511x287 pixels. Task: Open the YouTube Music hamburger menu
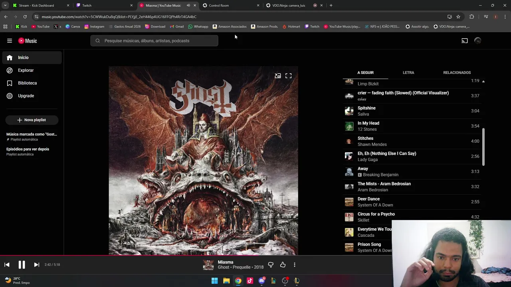point(10,41)
